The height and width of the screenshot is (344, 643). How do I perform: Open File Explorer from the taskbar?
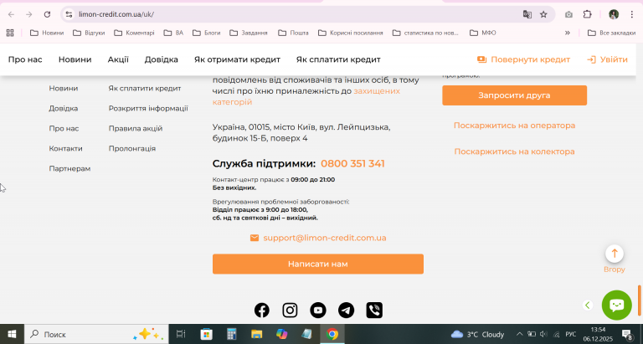[x=257, y=334]
